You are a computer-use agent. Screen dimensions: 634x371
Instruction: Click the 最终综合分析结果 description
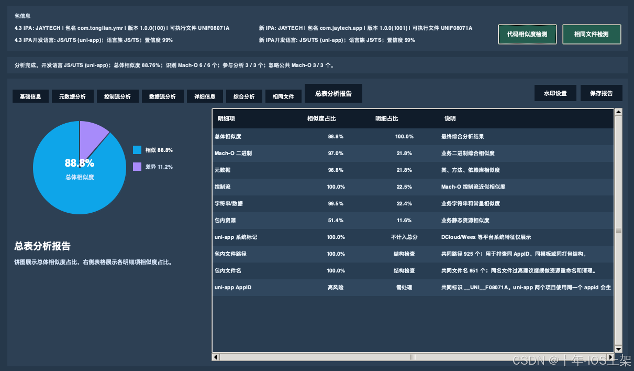click(x=463, y=136)
